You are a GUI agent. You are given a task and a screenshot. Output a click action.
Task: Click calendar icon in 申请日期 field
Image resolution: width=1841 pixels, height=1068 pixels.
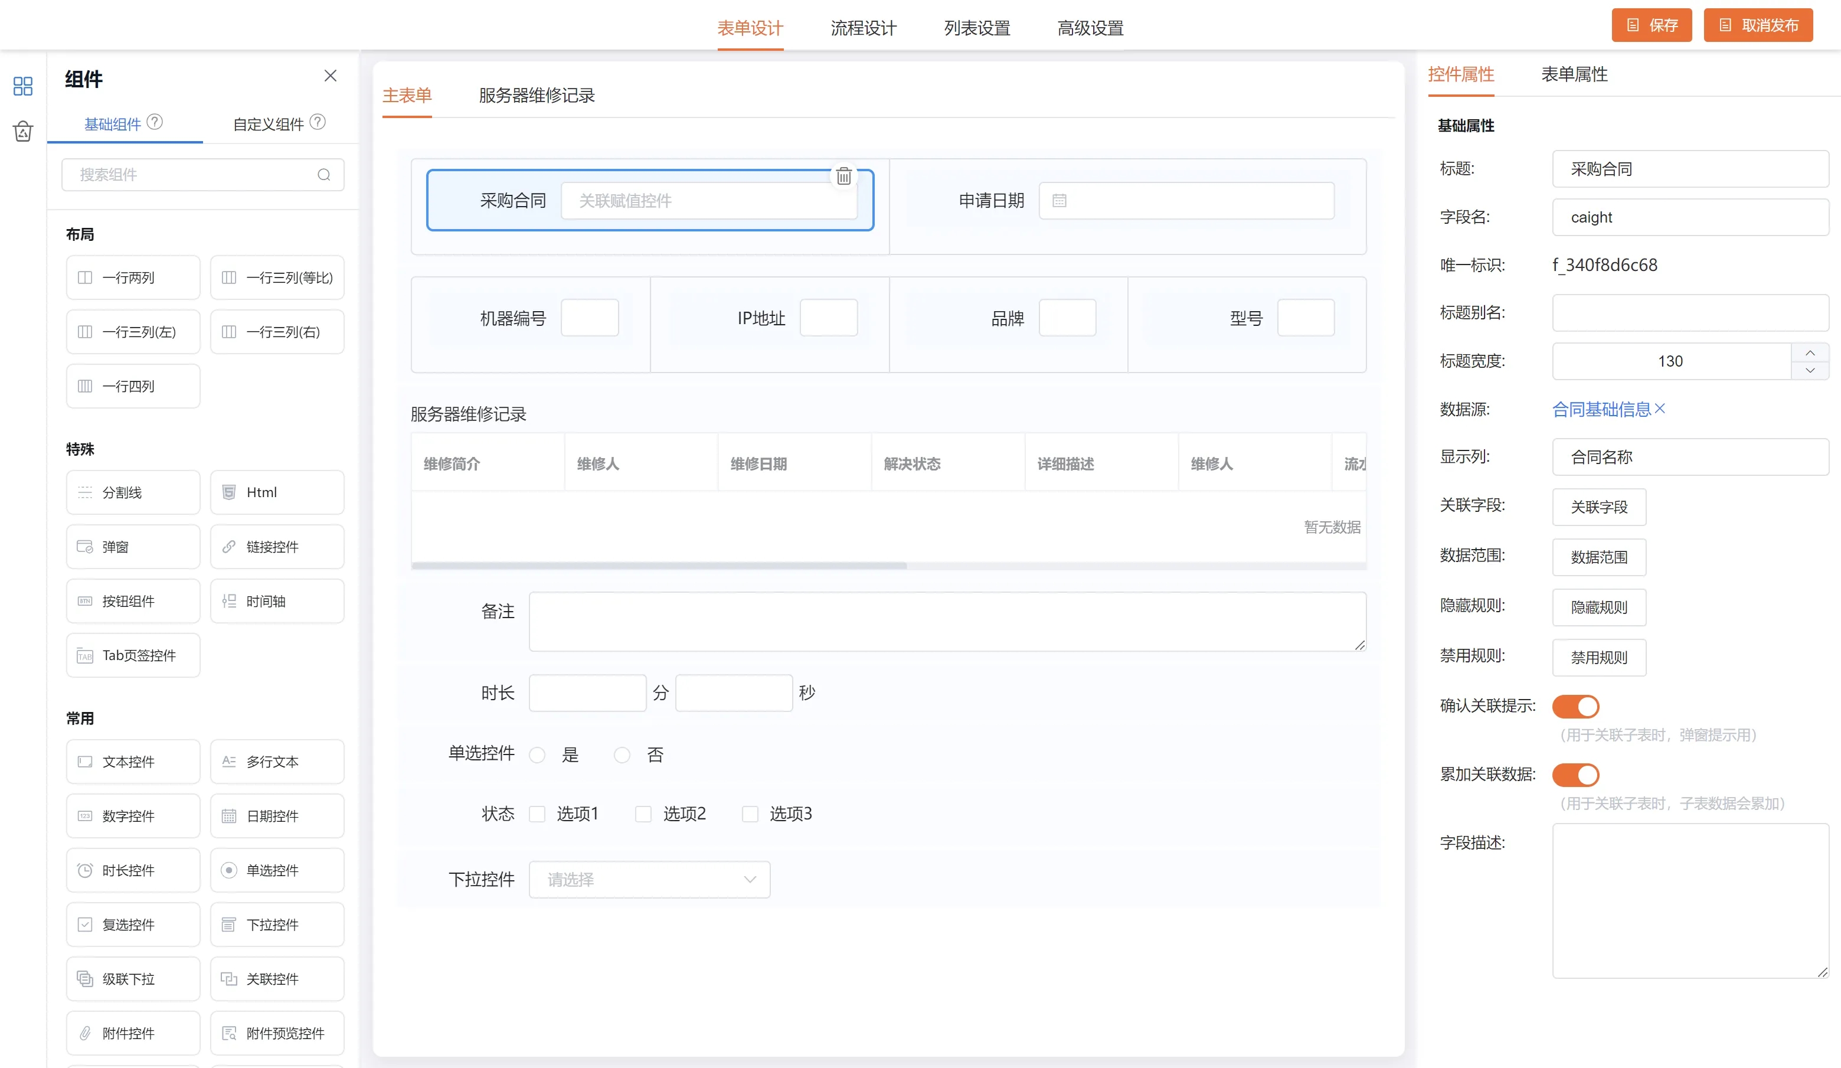click(x=1060, y=201)
